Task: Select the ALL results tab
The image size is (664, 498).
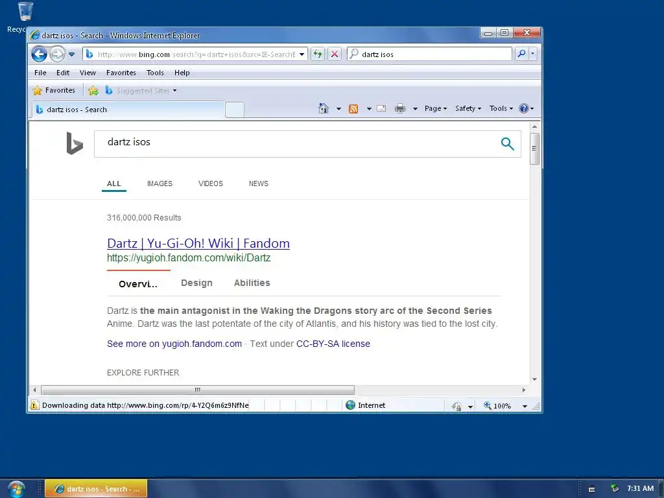Action: [114, 184]
